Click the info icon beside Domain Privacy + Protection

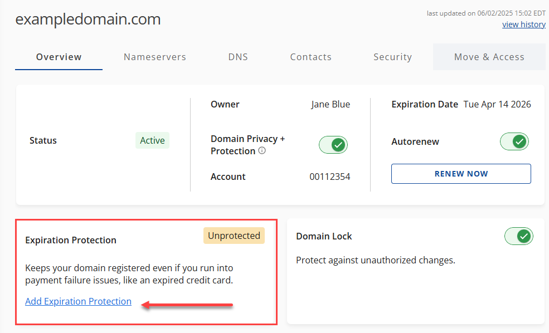(262, 151)
